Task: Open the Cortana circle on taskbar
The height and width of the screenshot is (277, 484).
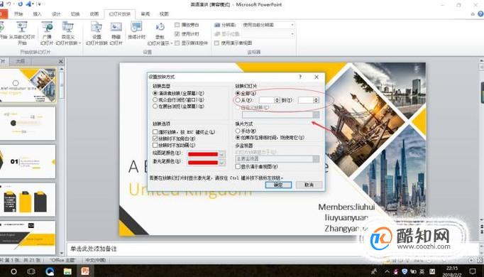Action: point(13,271)
